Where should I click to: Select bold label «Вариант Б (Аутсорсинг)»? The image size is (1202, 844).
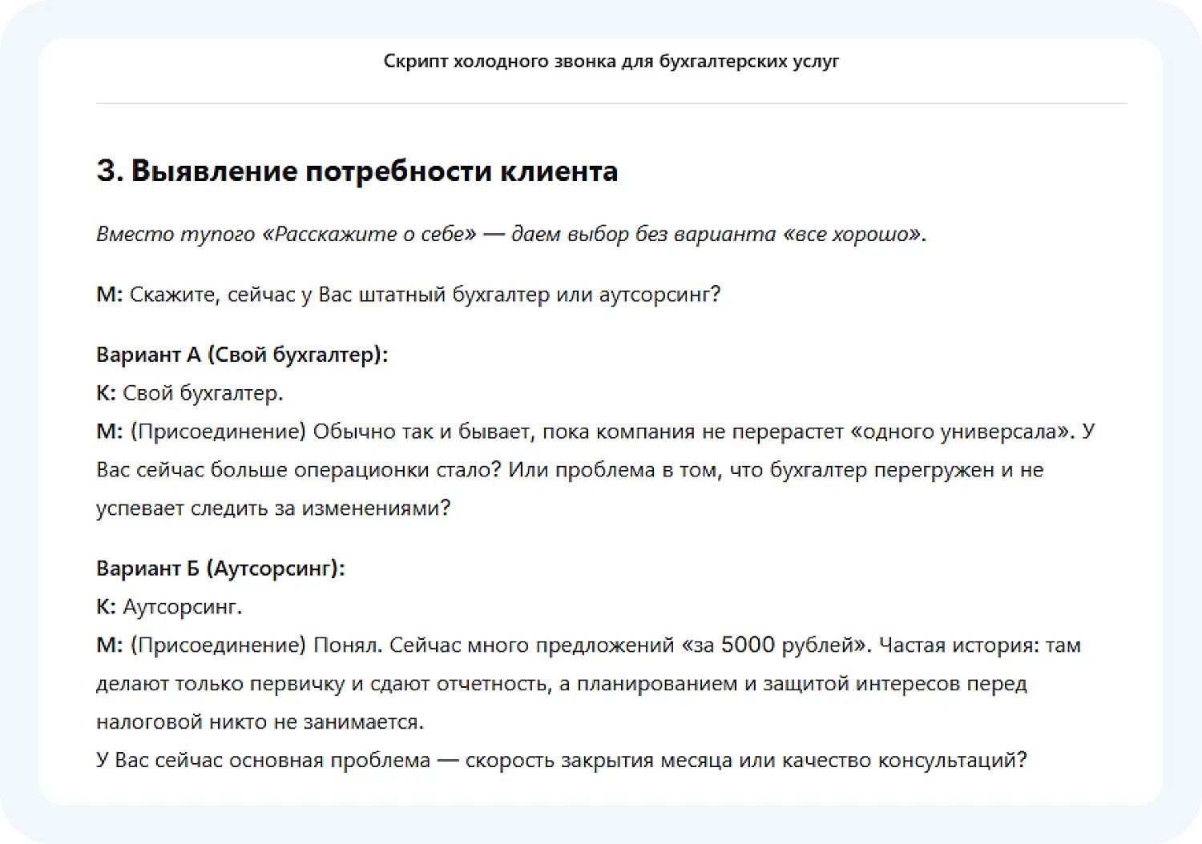coord(221,569)
